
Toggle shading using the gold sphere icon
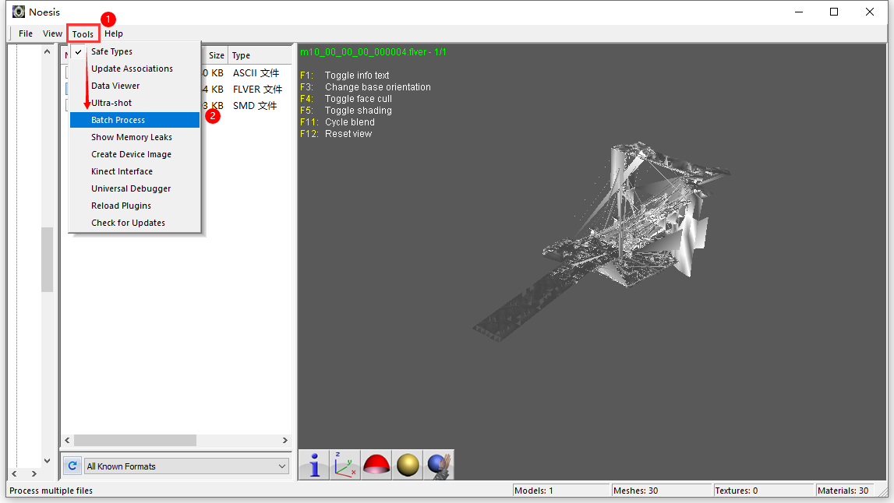coord(407,465)
